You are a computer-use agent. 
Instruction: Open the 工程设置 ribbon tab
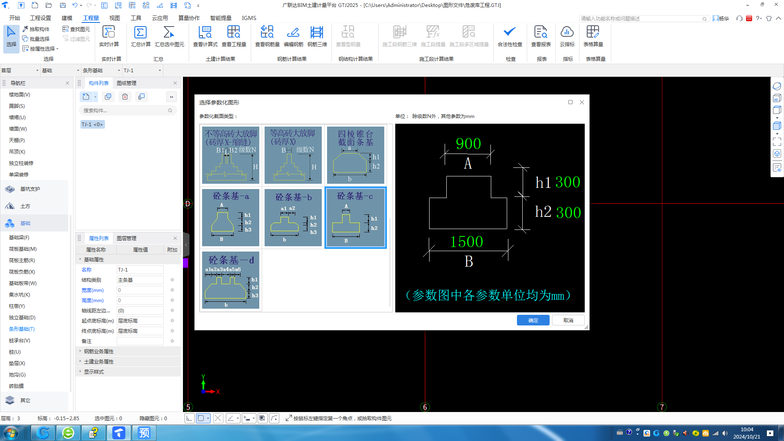[x=40, y=18]
